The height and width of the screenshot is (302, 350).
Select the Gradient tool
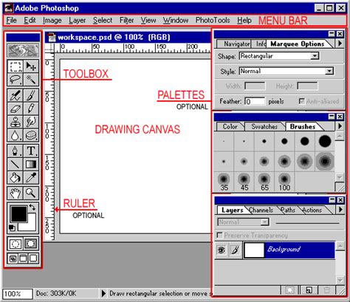[31, 164]
